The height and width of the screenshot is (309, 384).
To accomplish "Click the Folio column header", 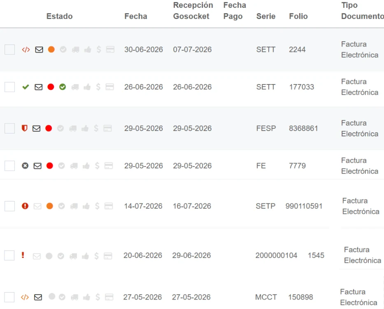I will (x=298, y=16).
